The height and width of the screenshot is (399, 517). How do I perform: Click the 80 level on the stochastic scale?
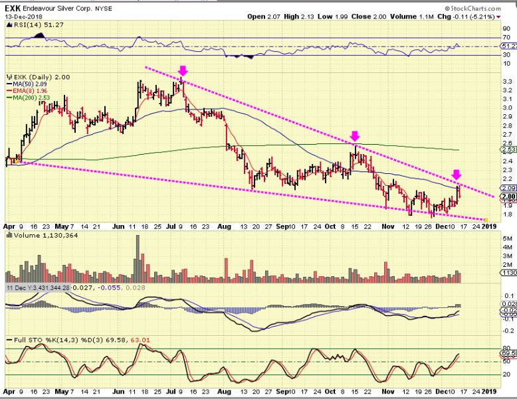[507, 349]
